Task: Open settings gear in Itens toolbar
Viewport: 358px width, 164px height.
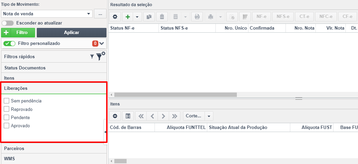Action: click(115, 116)
